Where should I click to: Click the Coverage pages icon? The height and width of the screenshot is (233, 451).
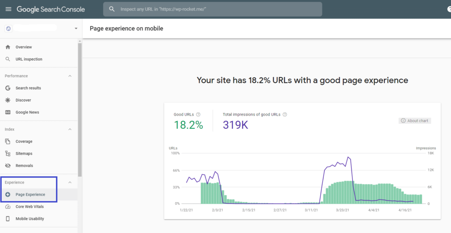coord(8,142)
